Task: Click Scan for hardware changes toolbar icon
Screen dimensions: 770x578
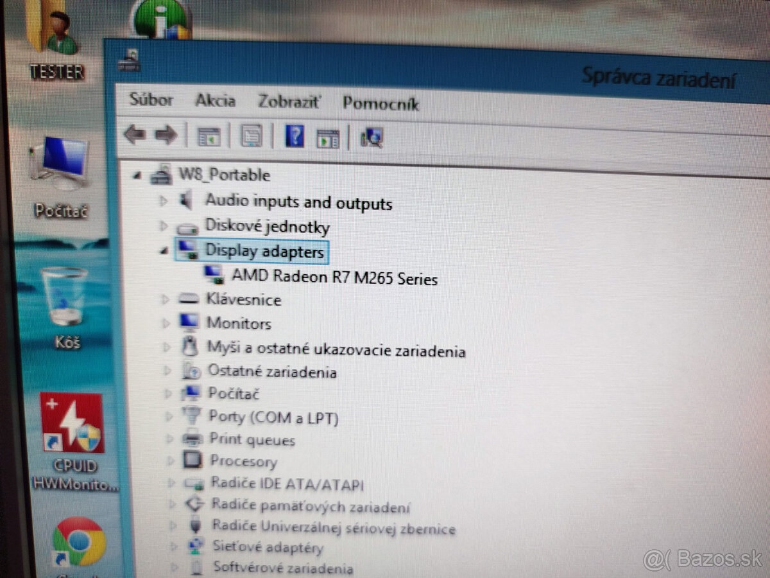Action: click(x=372, y=137)
